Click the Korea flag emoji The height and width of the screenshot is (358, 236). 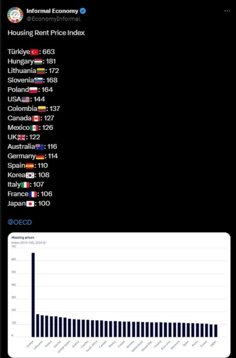[x=30, y=175]
